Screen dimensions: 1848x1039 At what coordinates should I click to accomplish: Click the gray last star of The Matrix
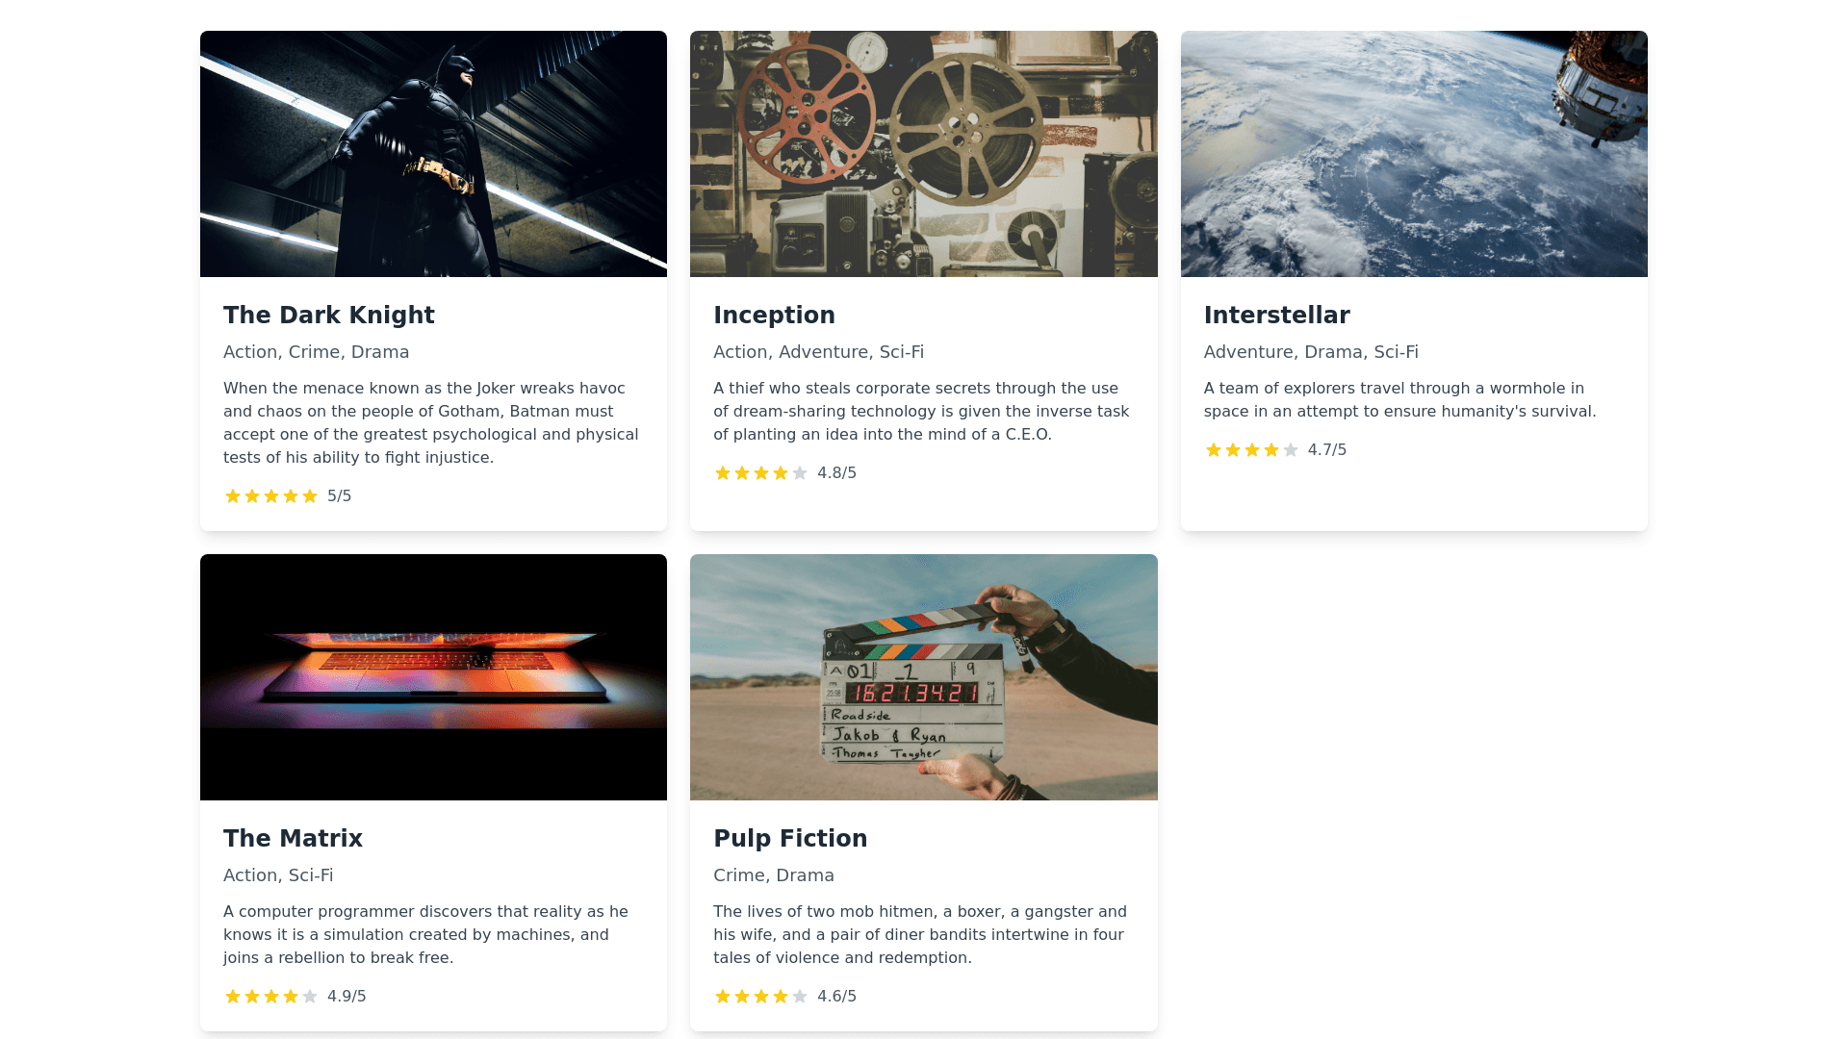[310, 997]
